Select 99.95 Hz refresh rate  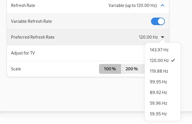pos(159,82)
